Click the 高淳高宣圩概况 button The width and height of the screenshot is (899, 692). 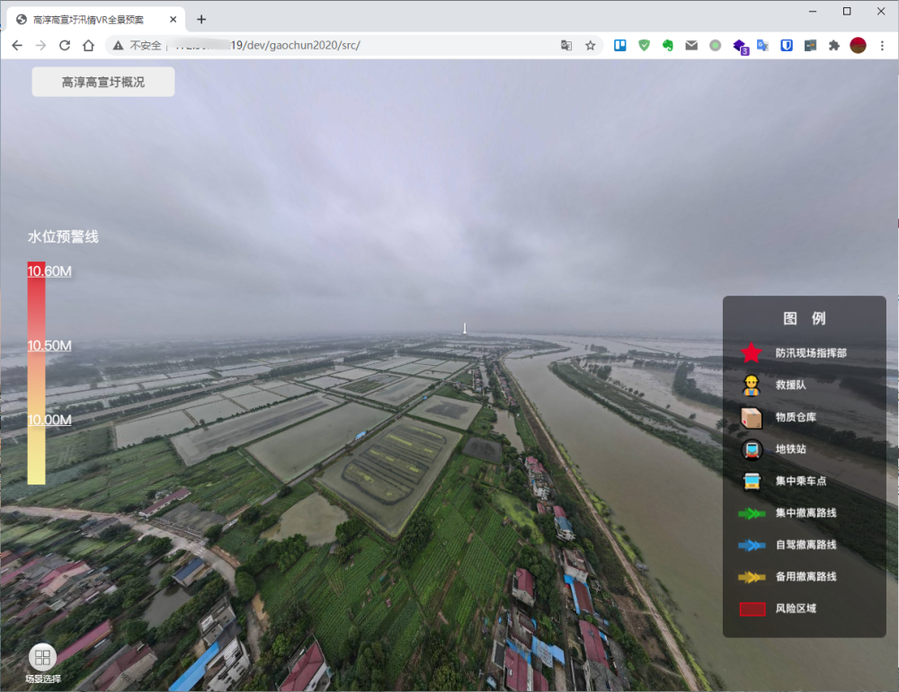point(103,82)
